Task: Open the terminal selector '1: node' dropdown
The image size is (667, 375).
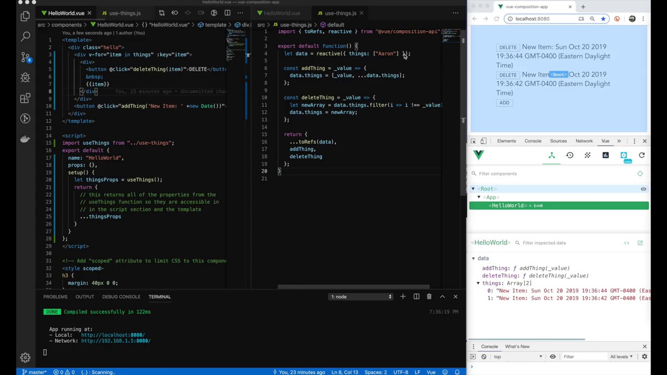Action: tap(361, 297)
